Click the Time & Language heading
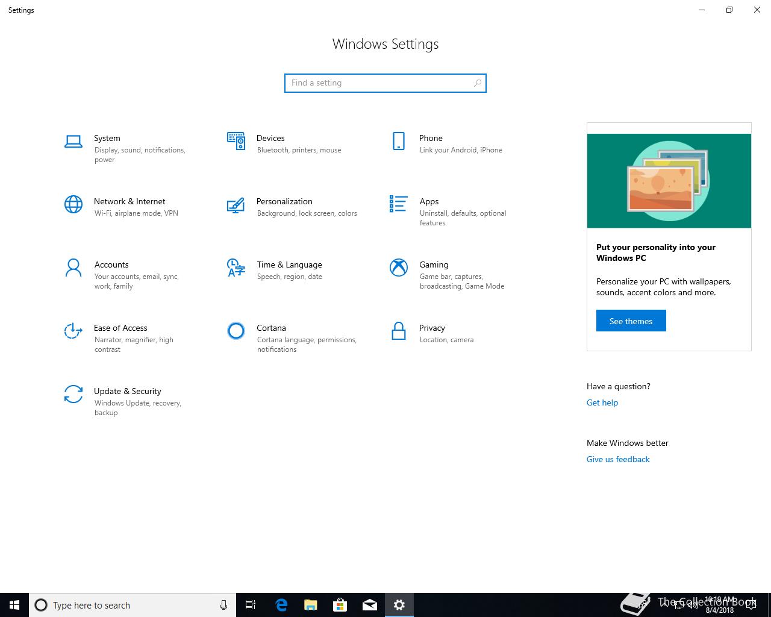 point(289,265)
